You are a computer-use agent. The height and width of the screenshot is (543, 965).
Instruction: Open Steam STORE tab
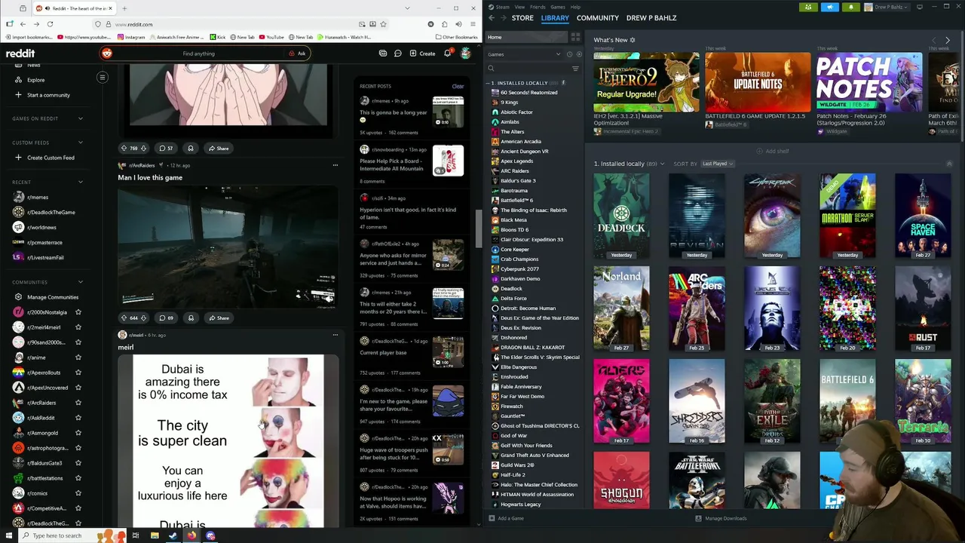522,18
